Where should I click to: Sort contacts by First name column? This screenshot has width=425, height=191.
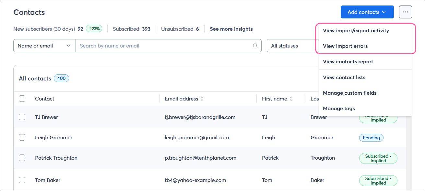point(291,99)
